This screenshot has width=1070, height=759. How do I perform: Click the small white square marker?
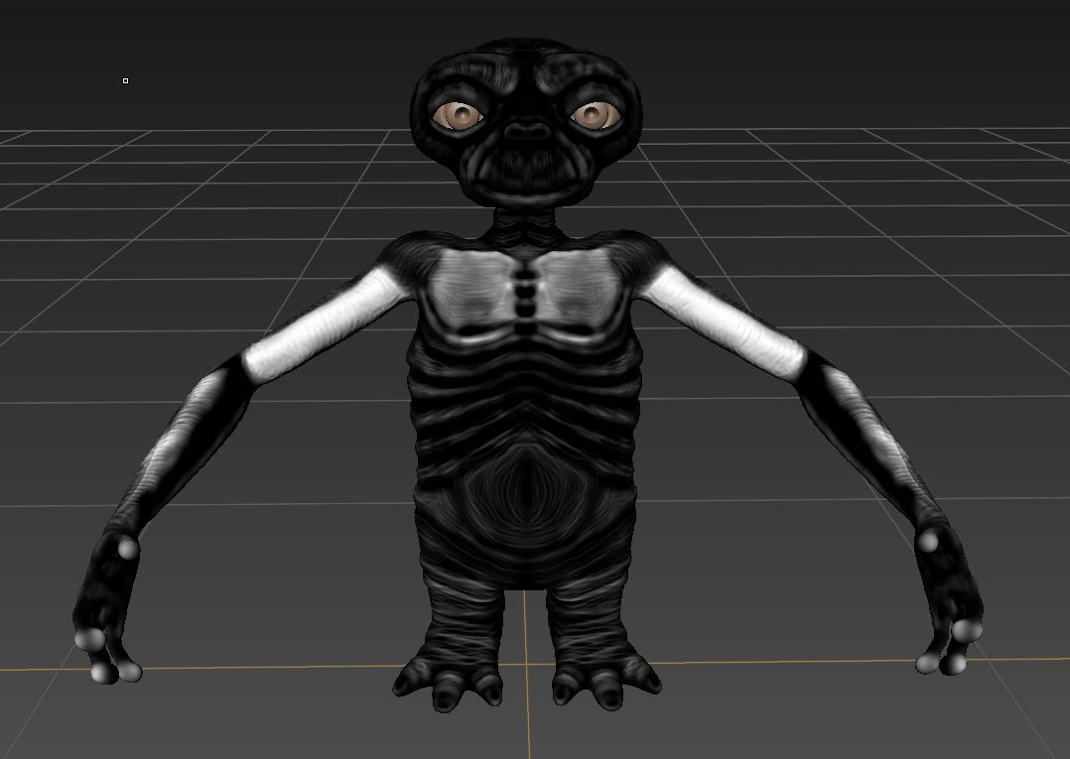(x=125, y=80)
